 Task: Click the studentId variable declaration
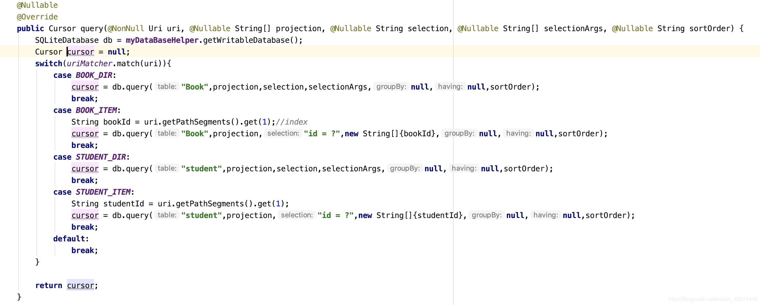click(x=124, y=204)
